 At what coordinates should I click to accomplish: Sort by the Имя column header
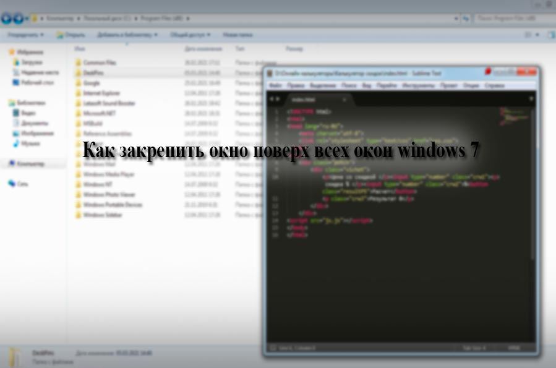(x=80, y=49)
